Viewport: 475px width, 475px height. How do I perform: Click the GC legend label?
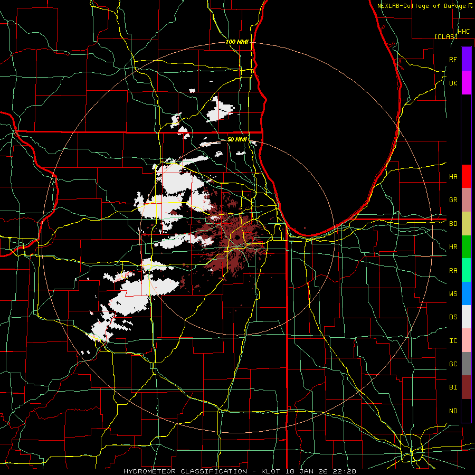coord(453,364)
